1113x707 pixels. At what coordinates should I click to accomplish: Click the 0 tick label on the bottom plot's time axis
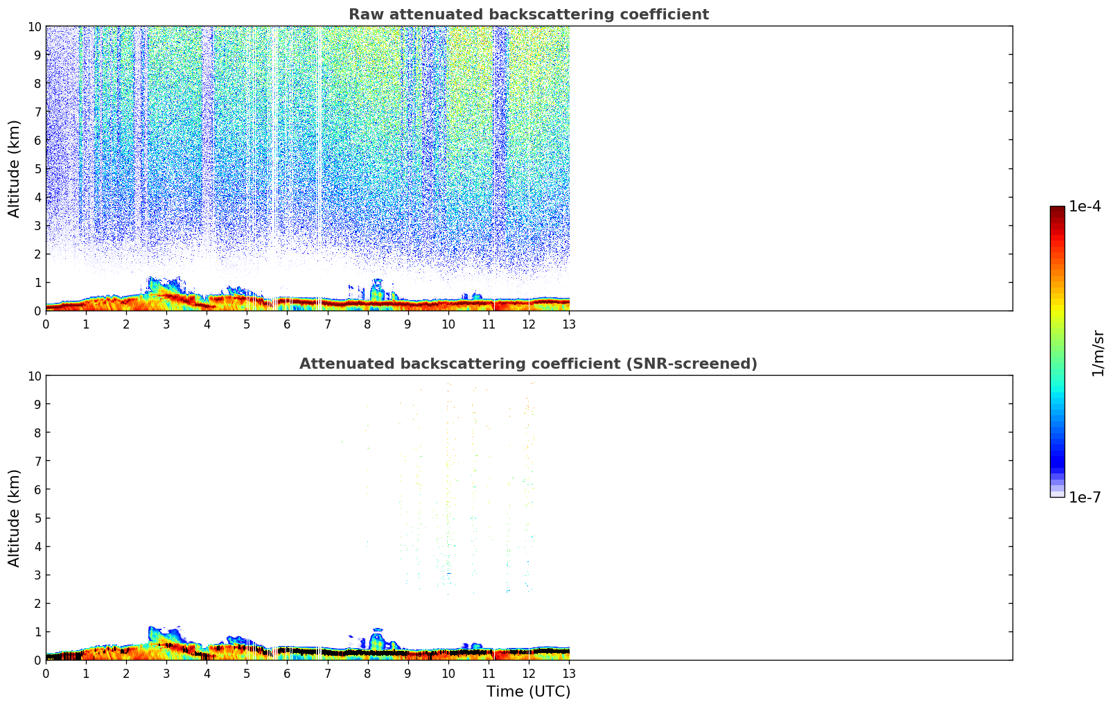click(46, 673)
